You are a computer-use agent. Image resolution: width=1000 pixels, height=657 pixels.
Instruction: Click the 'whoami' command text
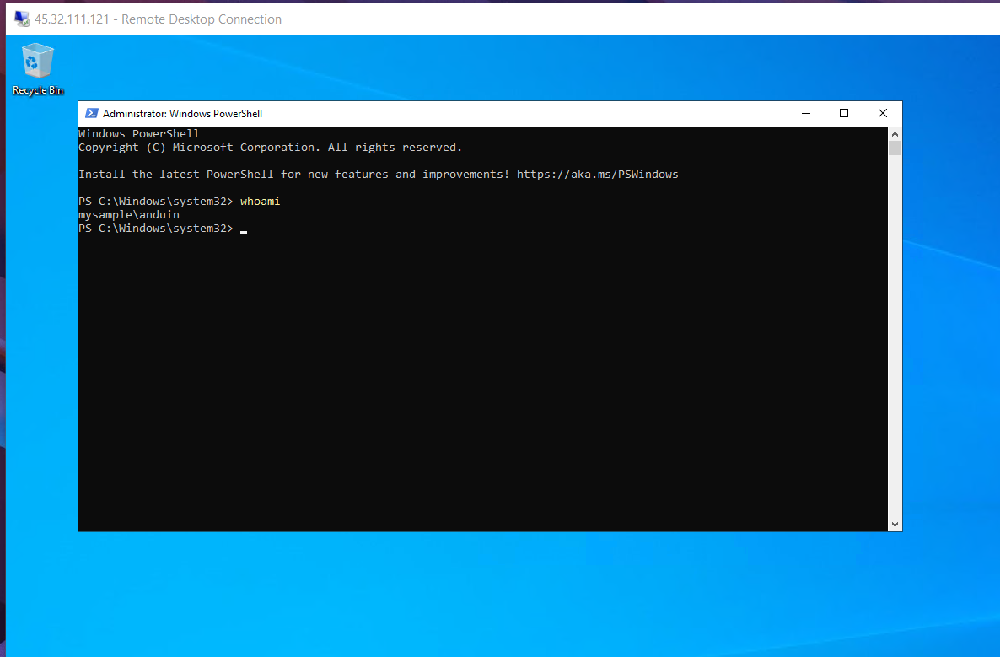click(x=261, y=202)
